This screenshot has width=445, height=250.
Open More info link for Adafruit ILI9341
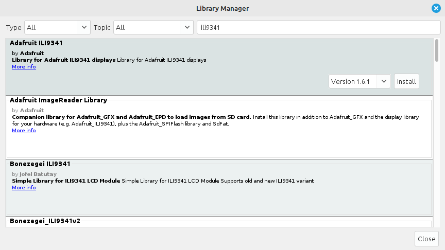24,66
